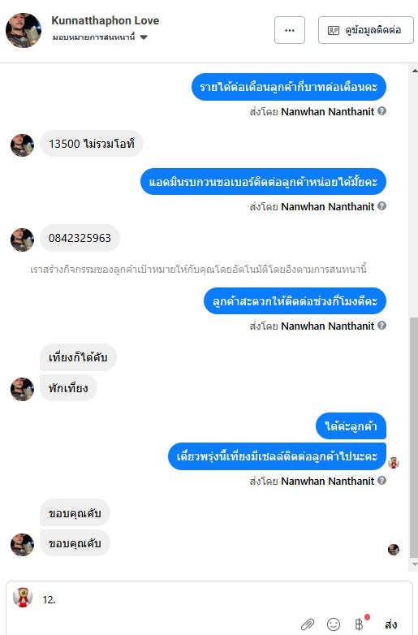Open the emoji picker smiley icon

coord(334,624)
